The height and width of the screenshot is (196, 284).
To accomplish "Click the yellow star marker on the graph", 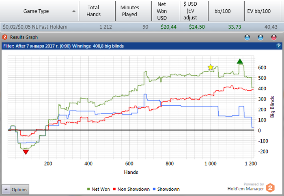I will (211, 67).
